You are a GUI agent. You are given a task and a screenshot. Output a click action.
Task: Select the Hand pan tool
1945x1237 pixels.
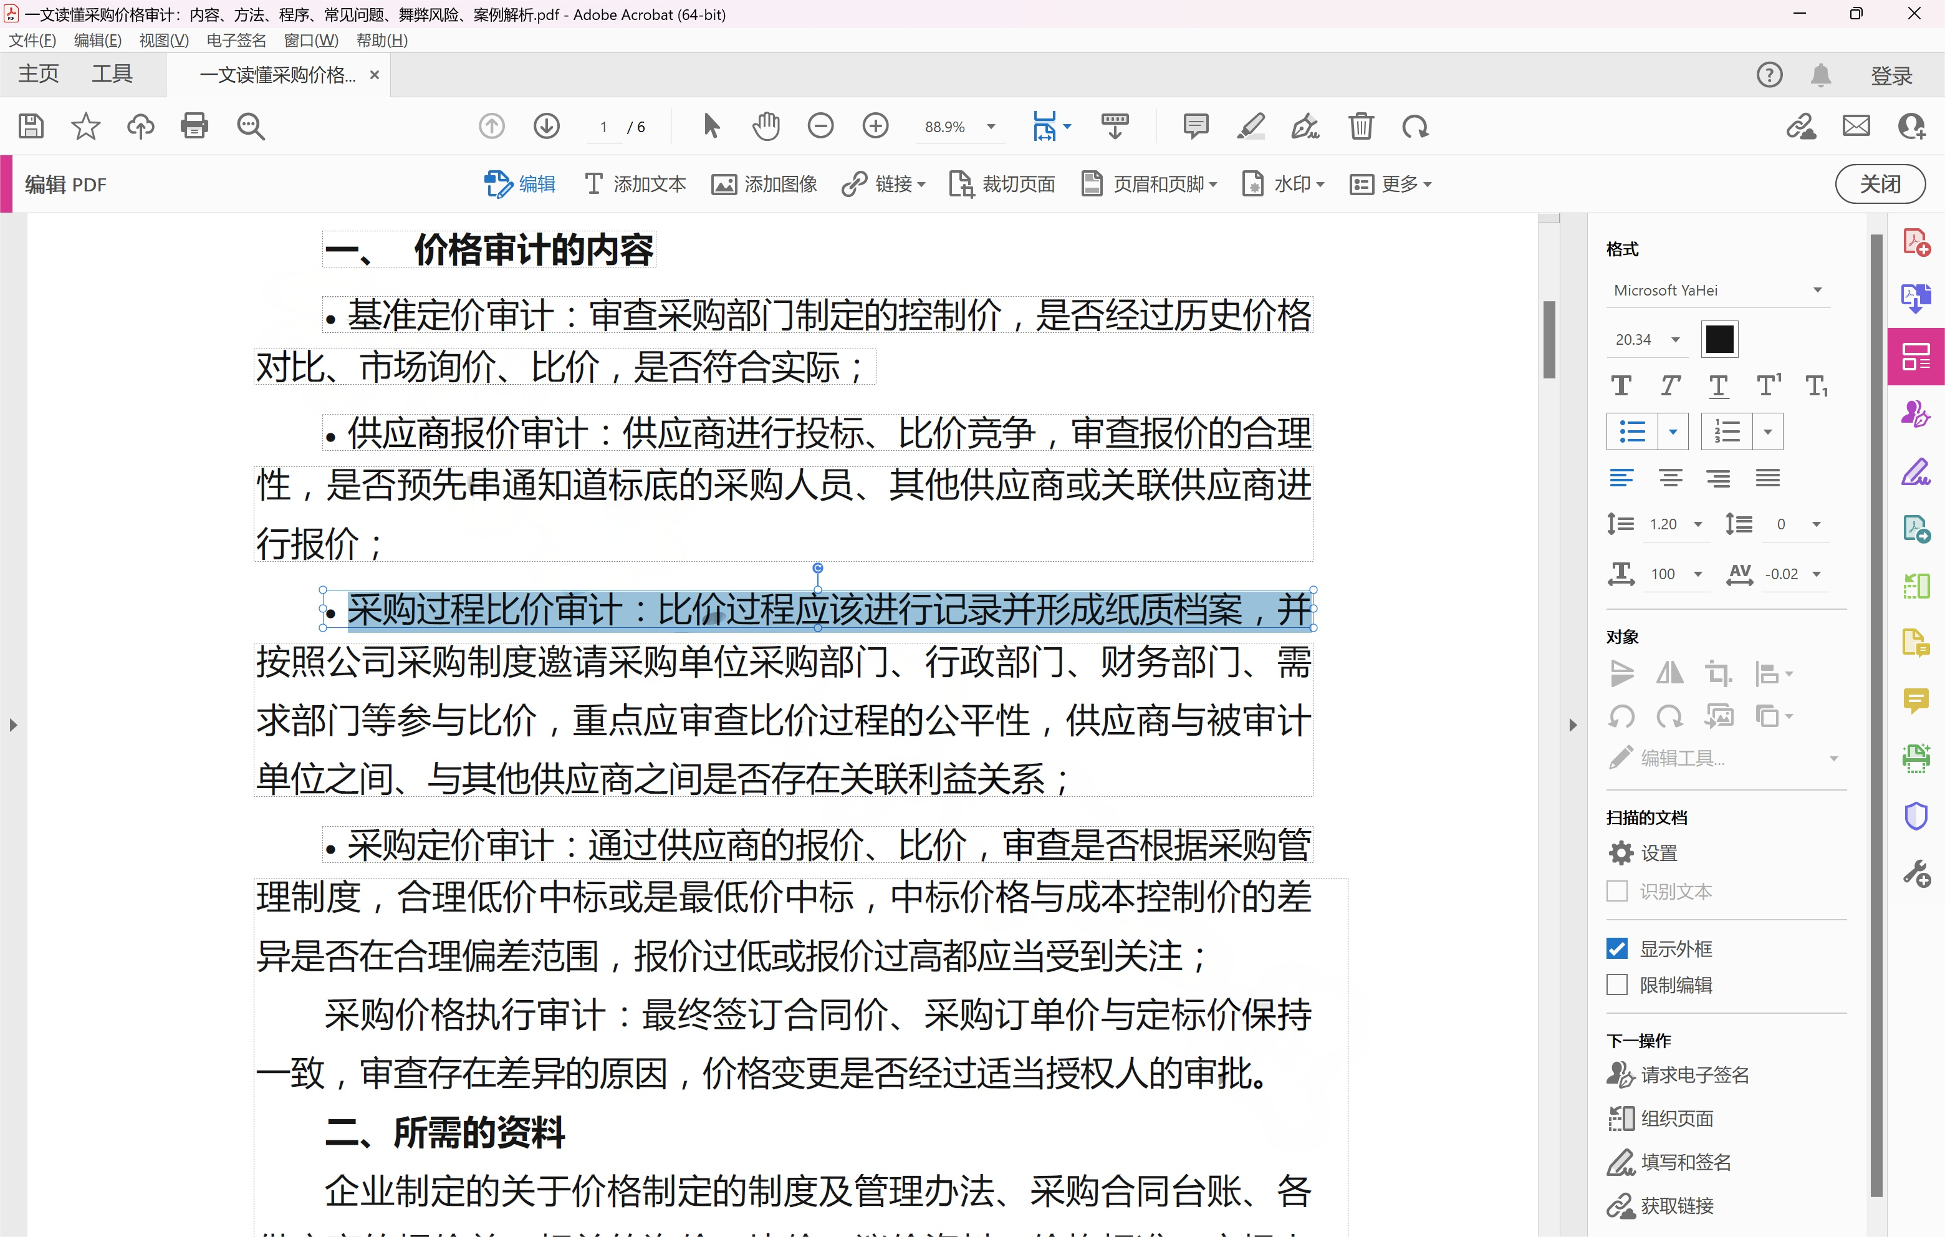pyautogui.click(x=766, y=126)
